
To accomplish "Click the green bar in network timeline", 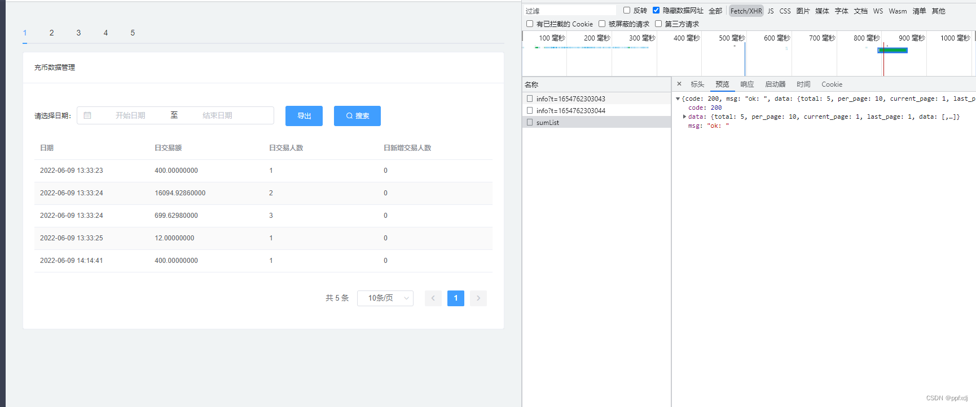I will 893,50.
